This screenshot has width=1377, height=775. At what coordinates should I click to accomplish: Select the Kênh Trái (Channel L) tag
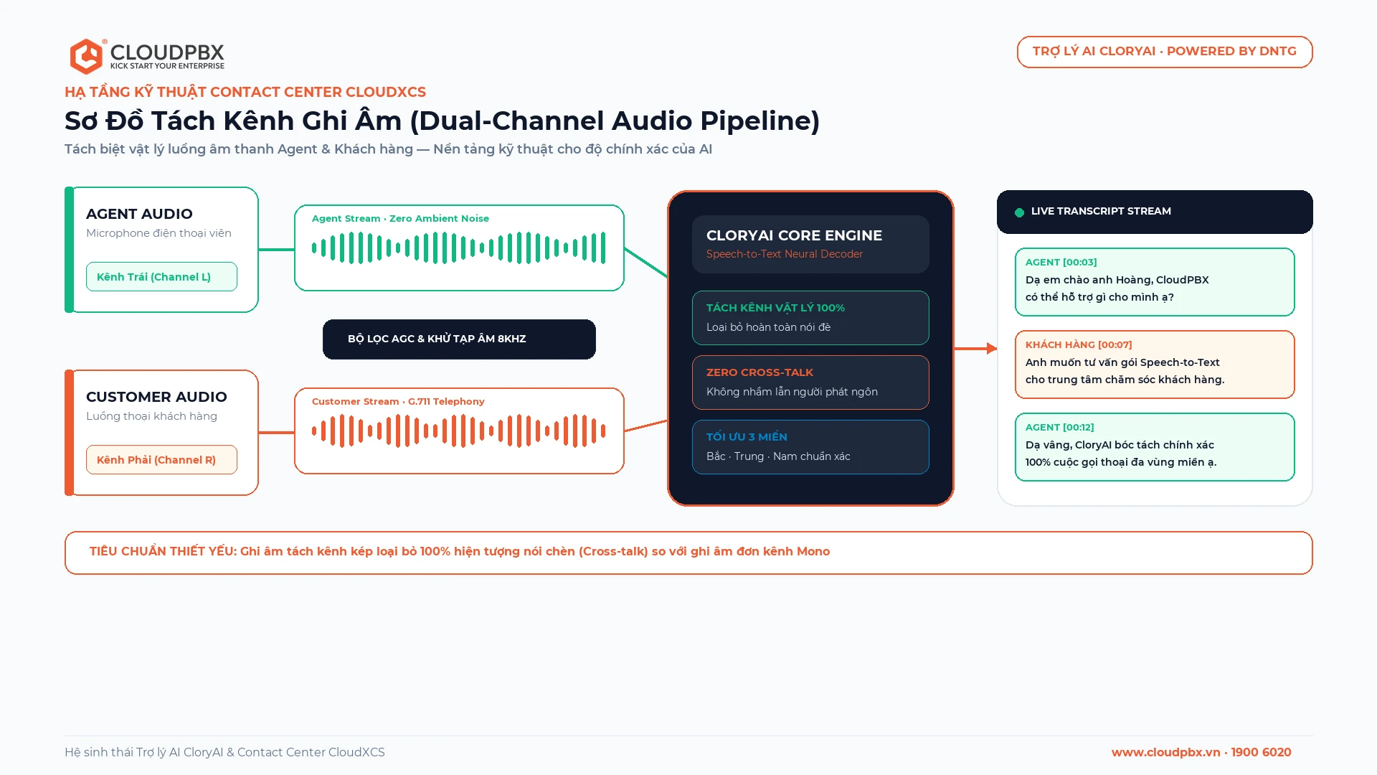pos(161,277)
